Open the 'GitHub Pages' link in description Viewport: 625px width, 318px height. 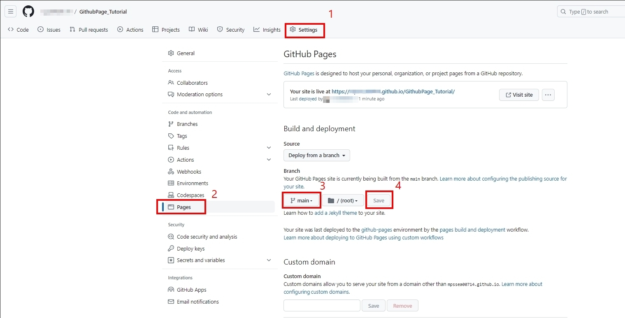pyautogui.click(x=299, y=73)
